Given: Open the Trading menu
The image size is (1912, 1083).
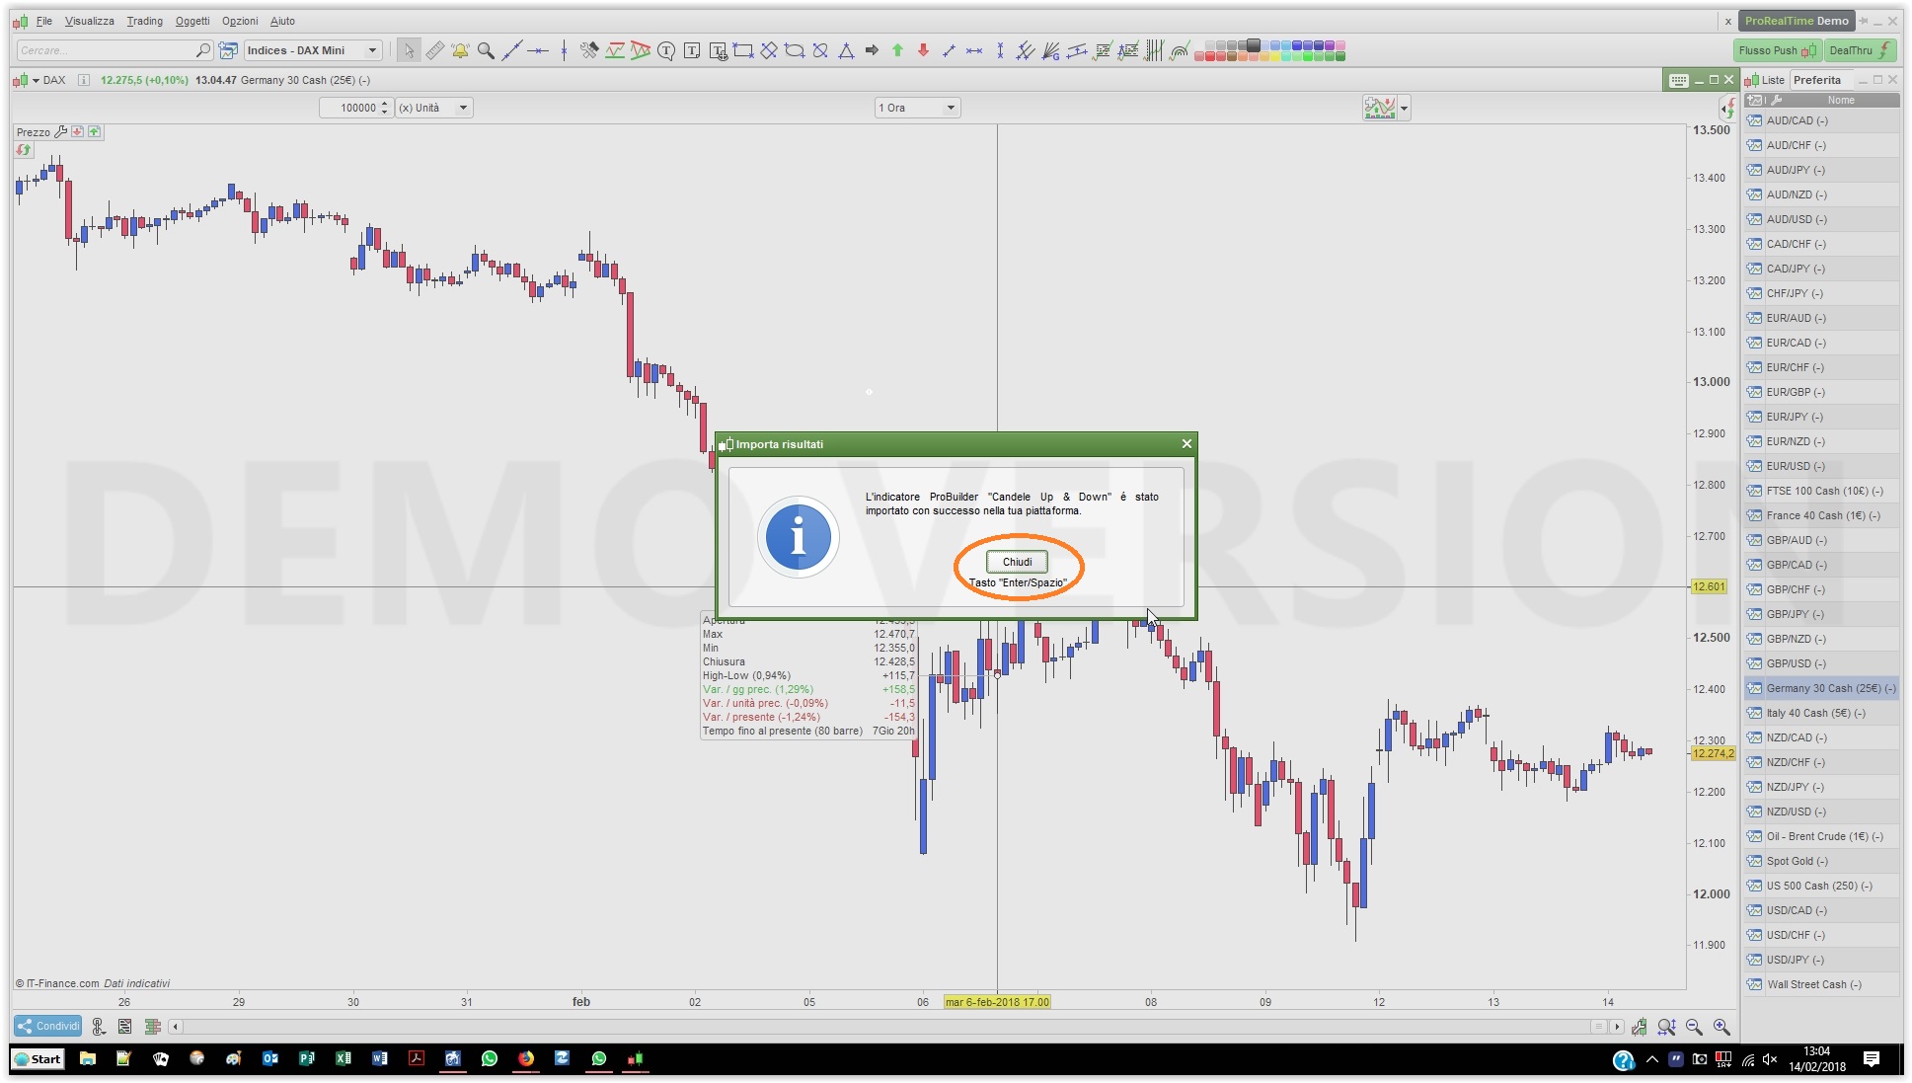Looking at the screenshot, I should coord(144,21).
